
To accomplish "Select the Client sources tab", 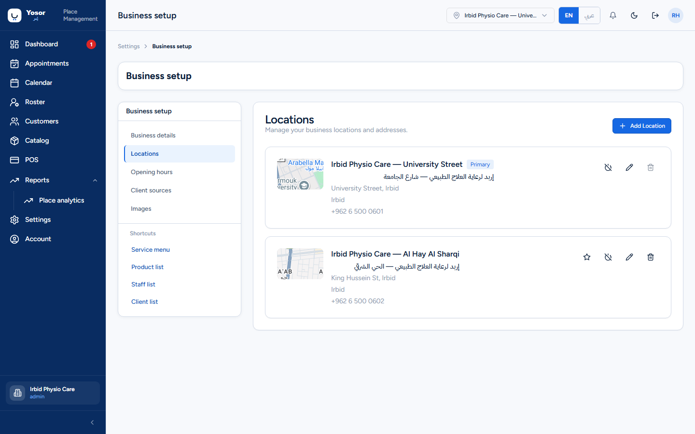I will [180, 190].
